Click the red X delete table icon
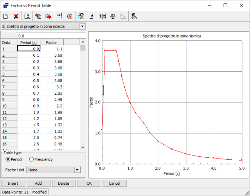This screenshot has width=250, height=196. click(x=16, y=17)
